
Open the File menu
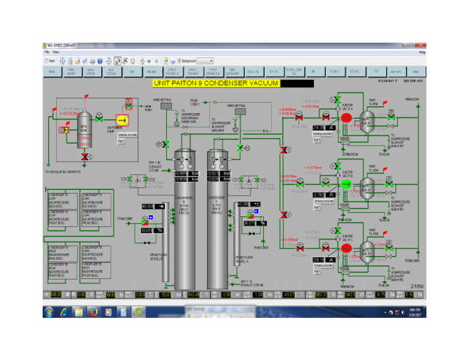pyautogui.click(x=47, y=52)
